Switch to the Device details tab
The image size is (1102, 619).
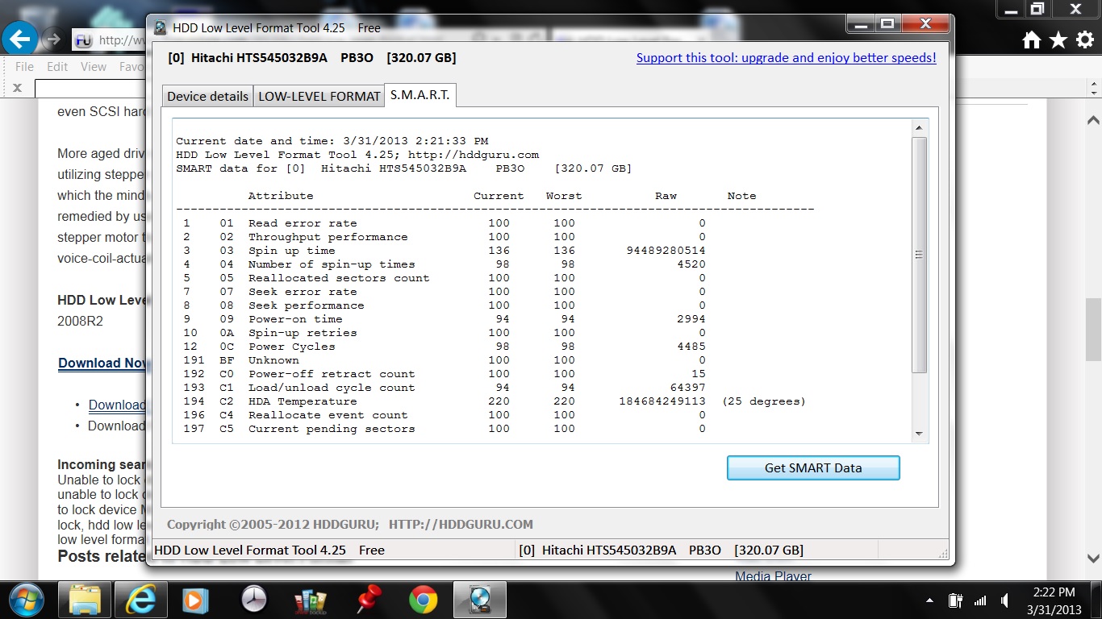point(207,96)
